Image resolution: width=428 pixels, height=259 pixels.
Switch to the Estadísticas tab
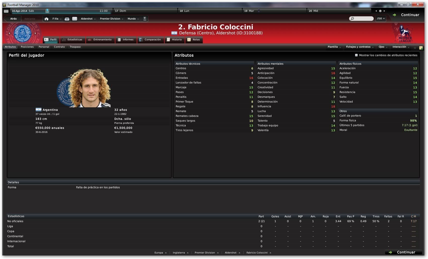tap(72, 40)
